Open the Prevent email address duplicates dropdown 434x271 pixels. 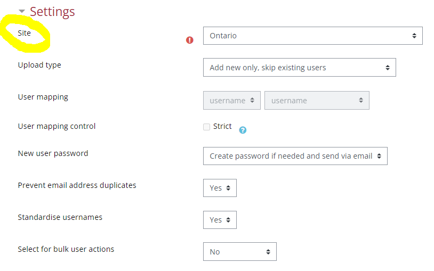coord(219,188)
